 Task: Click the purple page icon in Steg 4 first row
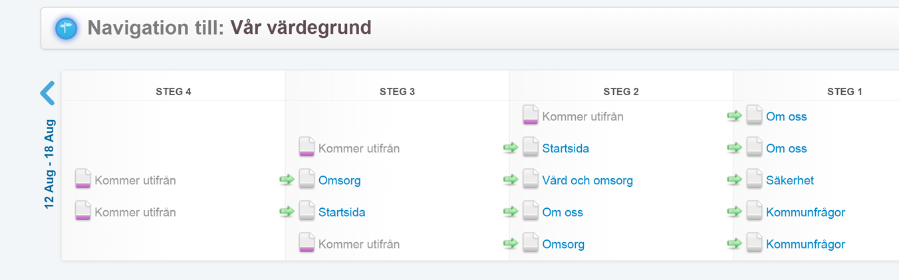point(82,180)
